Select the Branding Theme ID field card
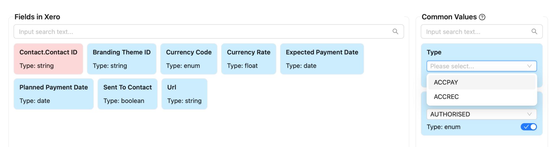 122,59
